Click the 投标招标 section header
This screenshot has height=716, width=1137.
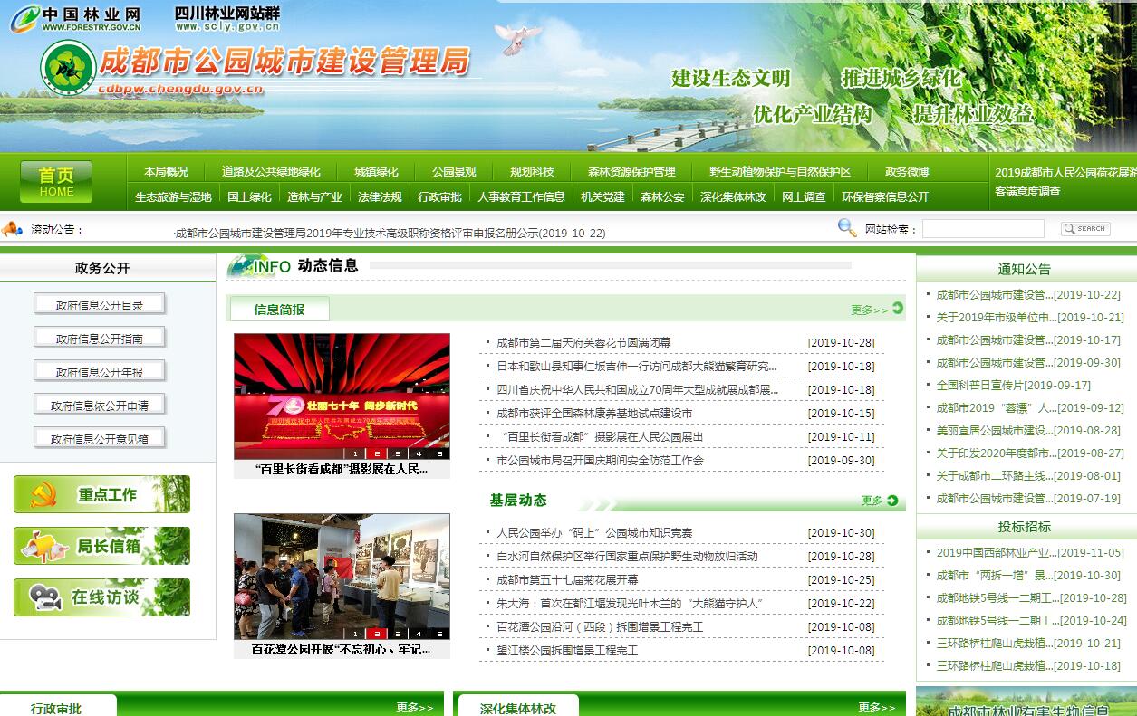tap(1025, 527)
